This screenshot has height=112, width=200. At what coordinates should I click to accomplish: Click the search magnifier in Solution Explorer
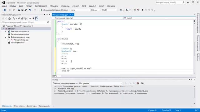(x=48, y=22)
